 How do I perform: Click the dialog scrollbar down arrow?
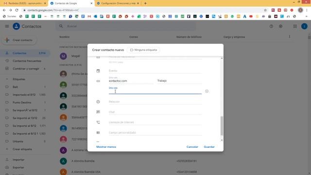click(222, 140)
